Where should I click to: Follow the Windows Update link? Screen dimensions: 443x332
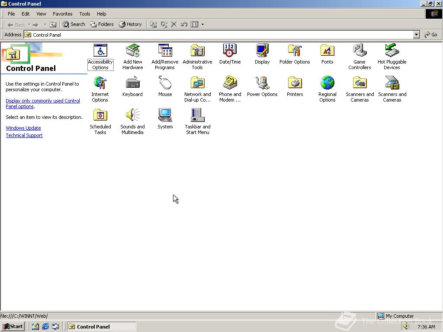tap(23, 128)
